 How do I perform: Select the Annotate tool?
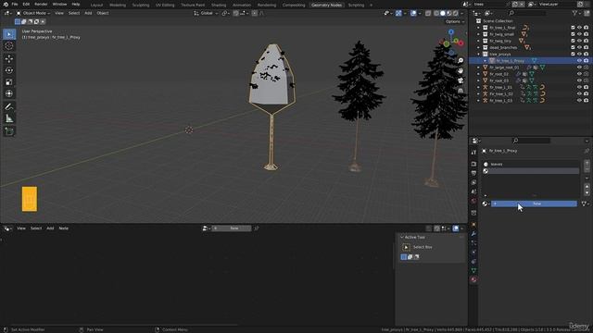coord(9,107)
